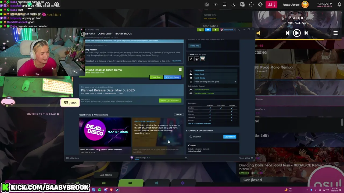Open the chat bubble icon in osu! toolbar

(251, 5)
